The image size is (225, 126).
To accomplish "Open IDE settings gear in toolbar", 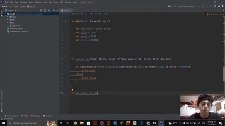I will [219, 6].
